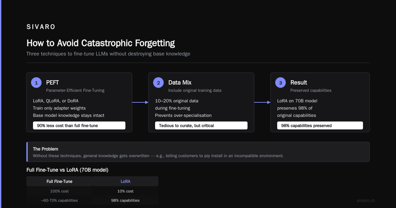The width and height of the screenshot is (396, 208).
Task: Click the number 3 circle badge
Action: click(x=280, y=83)
